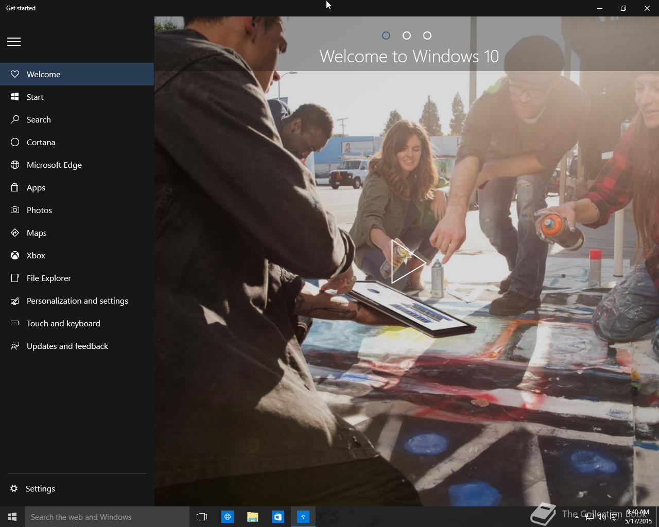Open Touch and keyboard section
This screenshot has width=659, height=527.
[x=77, y=323]
